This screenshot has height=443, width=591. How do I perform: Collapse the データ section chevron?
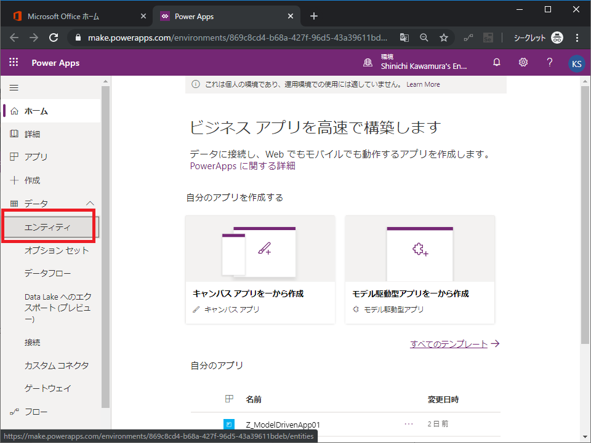pyautogui.click(x=90, y=203)
